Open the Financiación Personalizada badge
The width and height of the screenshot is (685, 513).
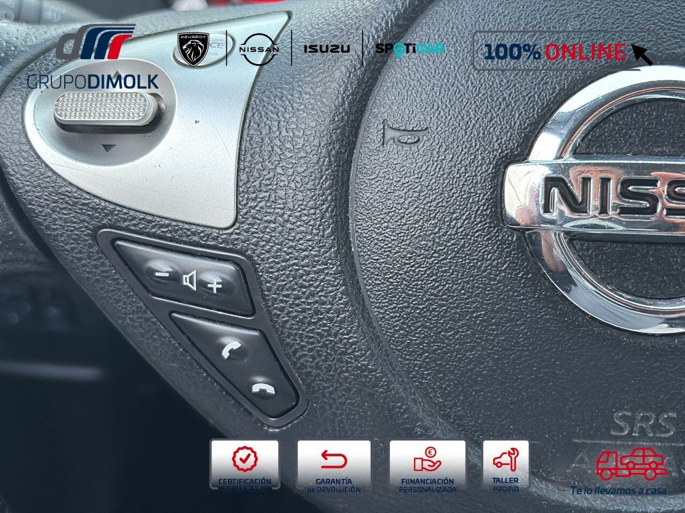[x=428, y=464]
